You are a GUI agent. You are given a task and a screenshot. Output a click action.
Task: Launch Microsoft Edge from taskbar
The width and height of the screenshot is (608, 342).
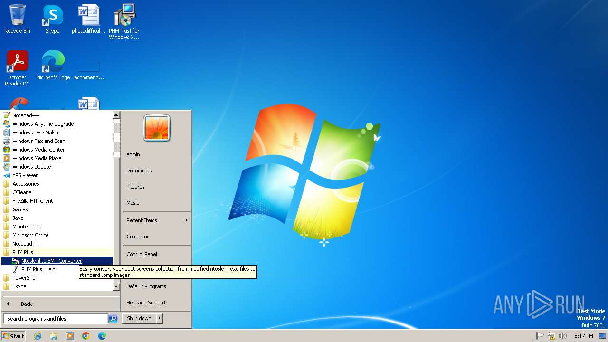(x=102, y=336)
